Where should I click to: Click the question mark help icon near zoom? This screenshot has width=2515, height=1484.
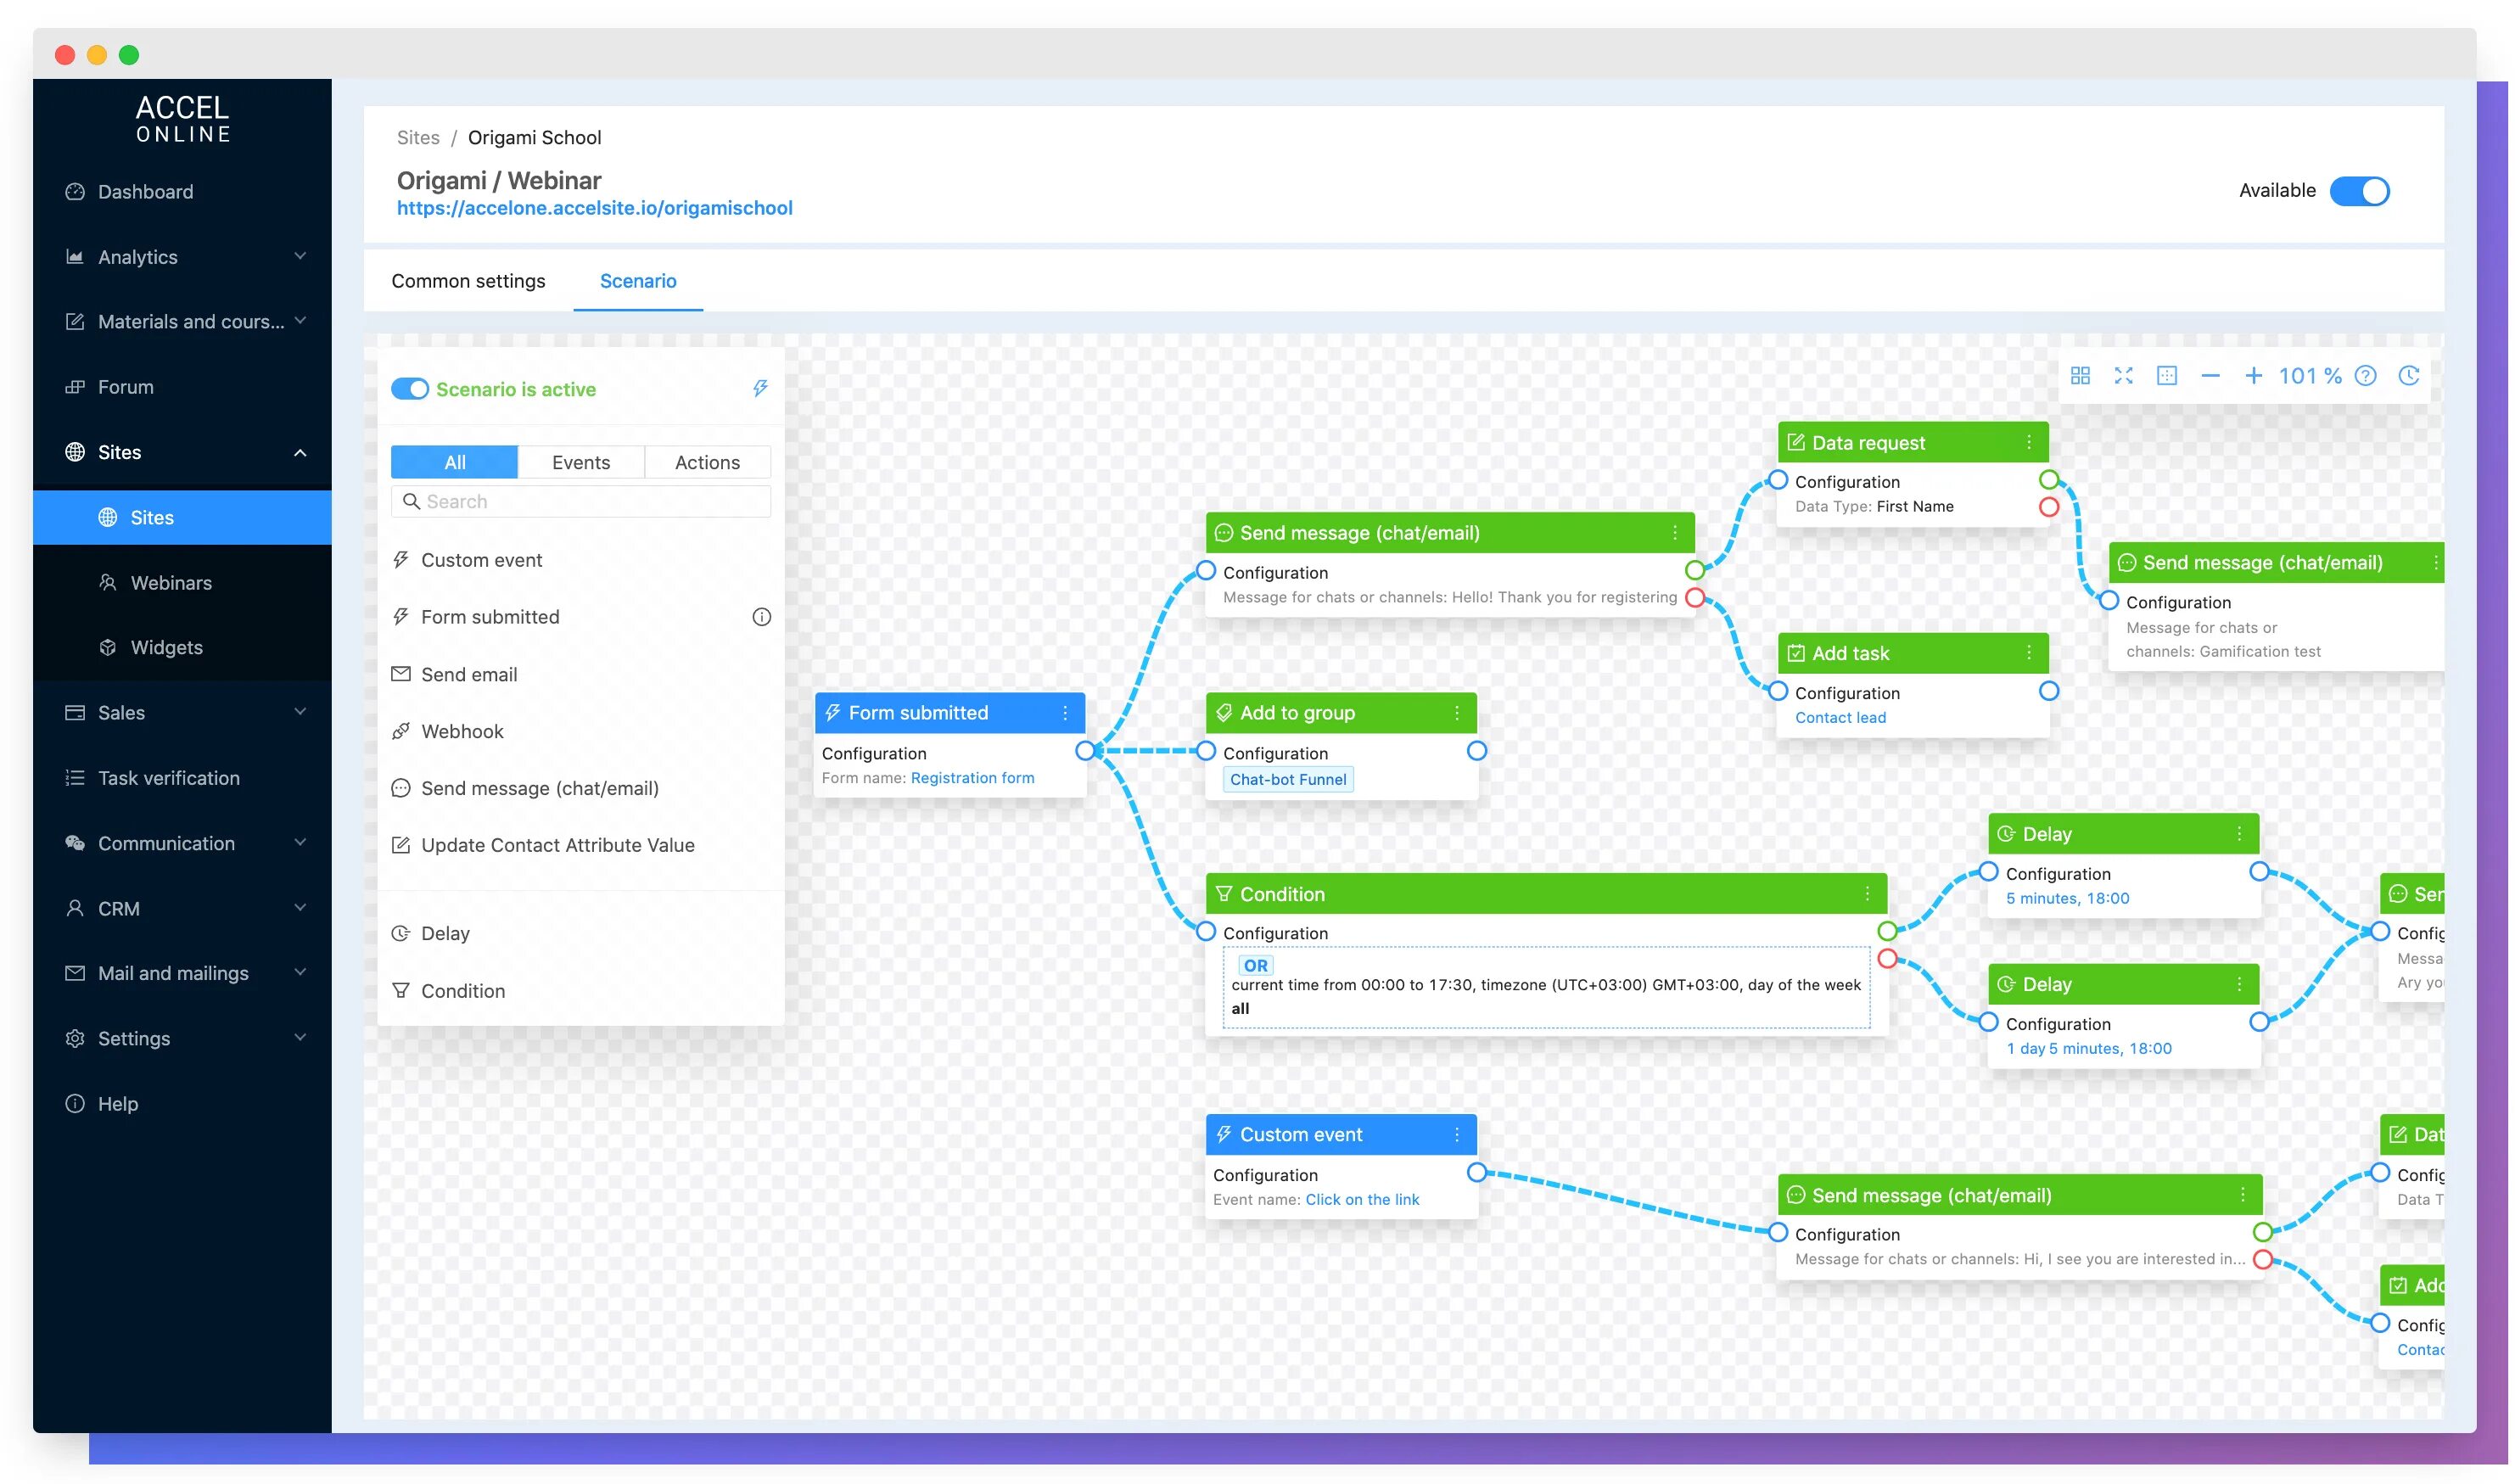click(x=2364, y=376)
